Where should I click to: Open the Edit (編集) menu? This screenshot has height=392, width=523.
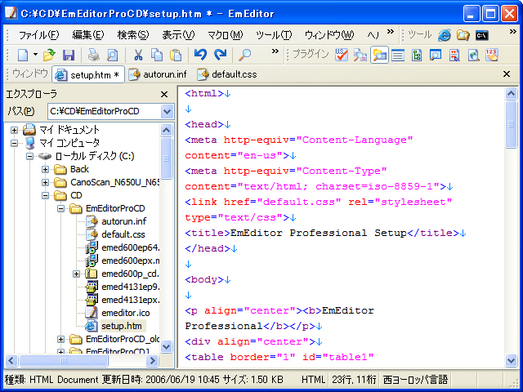coord(88,35)
